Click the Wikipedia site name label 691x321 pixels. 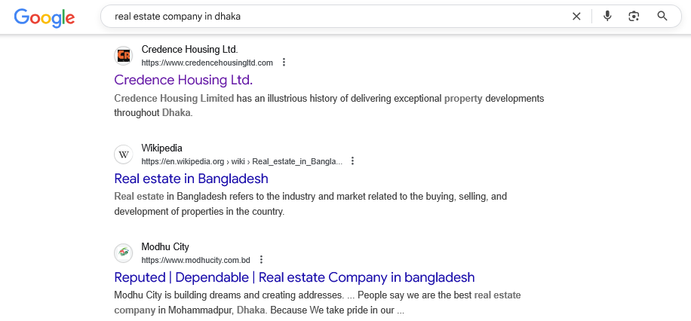click(161, 148)
